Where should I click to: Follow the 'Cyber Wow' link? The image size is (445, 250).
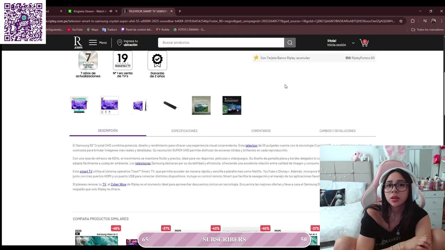coord(119,184)
